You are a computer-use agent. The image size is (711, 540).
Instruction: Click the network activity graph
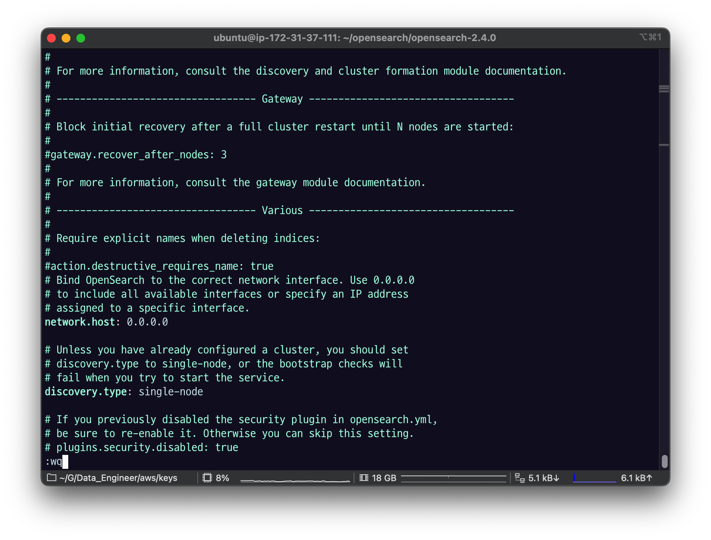coord(594,478)
